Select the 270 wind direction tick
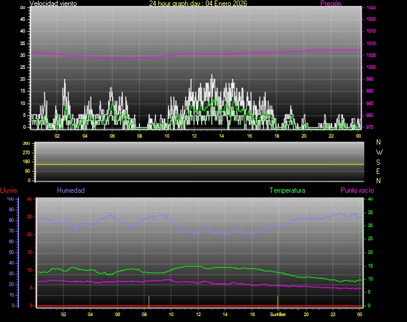This screenshot has width=407, height=322. pos(26,153)
